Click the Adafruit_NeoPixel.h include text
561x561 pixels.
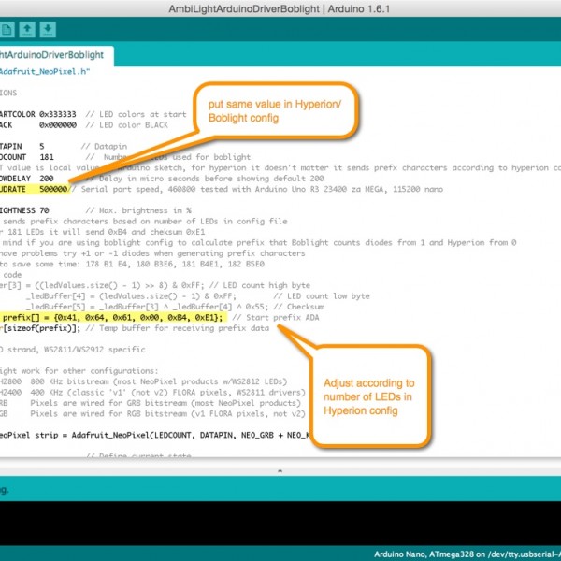[44, 72]
